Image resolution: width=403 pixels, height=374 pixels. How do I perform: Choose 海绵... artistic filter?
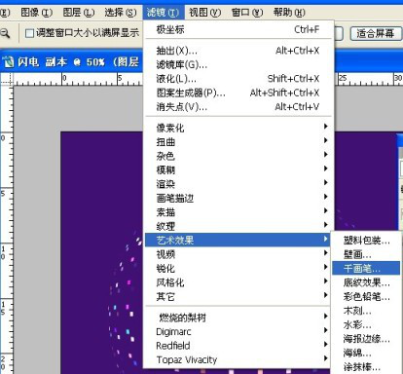tap(366, 353)
